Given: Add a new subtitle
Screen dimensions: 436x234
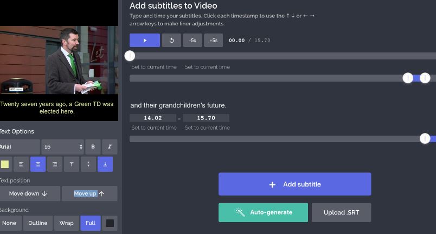Looking at the screenshot, I should coord(295,184).
